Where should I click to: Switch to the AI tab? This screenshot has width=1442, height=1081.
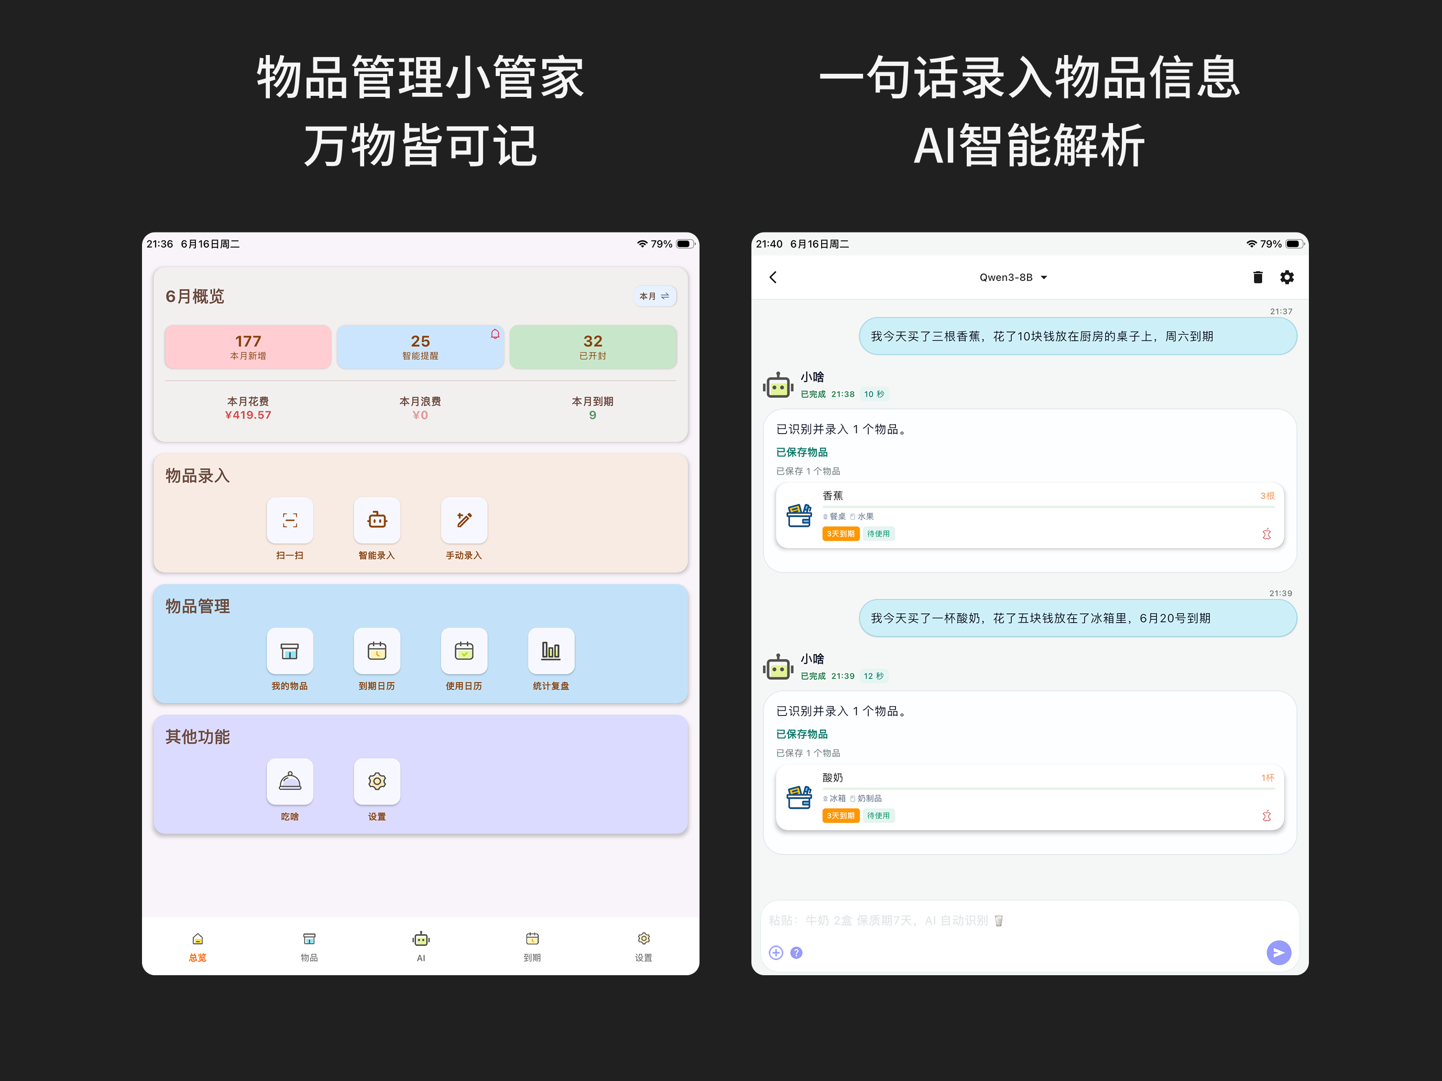coord(421,947)
